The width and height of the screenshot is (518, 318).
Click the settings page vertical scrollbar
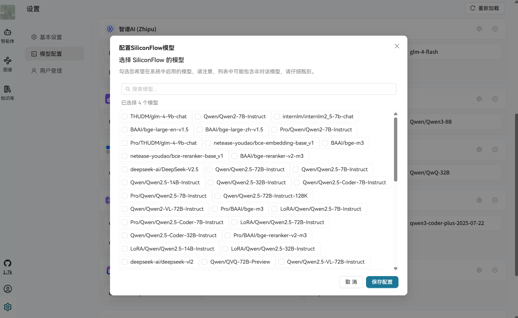517,195
